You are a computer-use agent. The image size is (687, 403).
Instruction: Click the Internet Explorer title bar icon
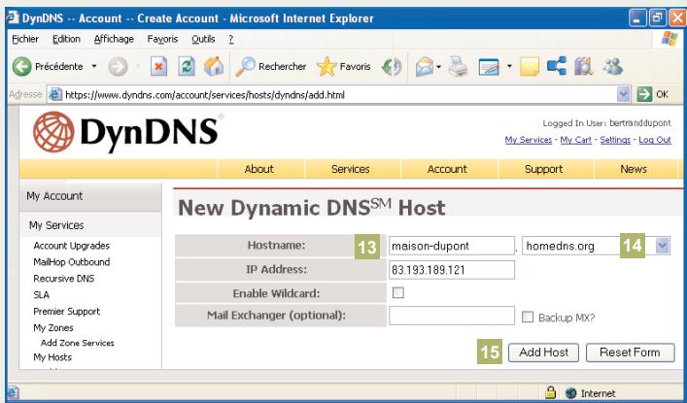(x=13, y=17)
